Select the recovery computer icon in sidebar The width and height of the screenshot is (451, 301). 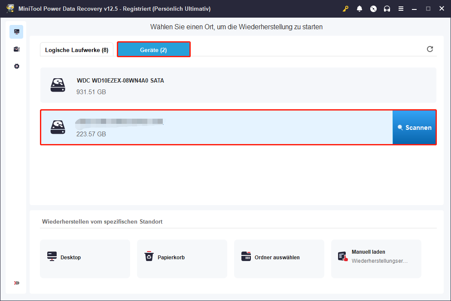coord(16,32)
